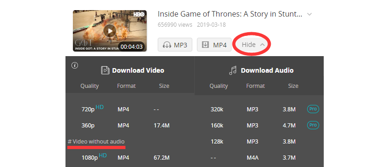Click the MP4 video download button
This screenshot has height=167, width=392.
point(214,45)
